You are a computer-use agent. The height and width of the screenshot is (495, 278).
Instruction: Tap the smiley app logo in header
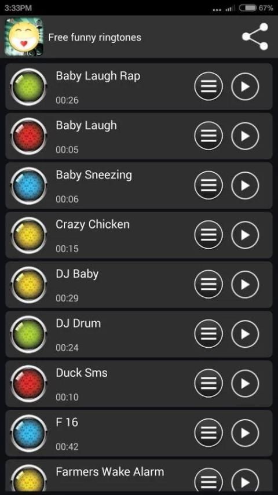(24, 37)
